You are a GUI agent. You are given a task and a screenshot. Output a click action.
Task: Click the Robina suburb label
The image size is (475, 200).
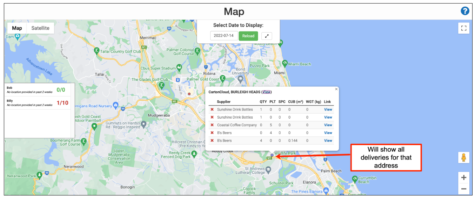point(209,74)
